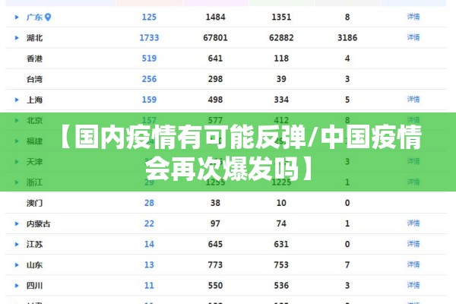Click value 645 in 江苏 row
The image size is (456, 304).
pyautogui.click(x=216, y=244)
